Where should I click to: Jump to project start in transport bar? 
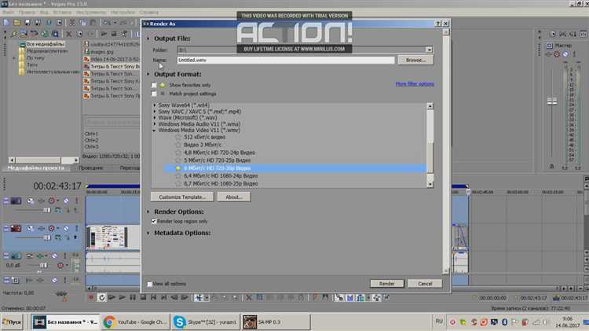tap(154, 297)
